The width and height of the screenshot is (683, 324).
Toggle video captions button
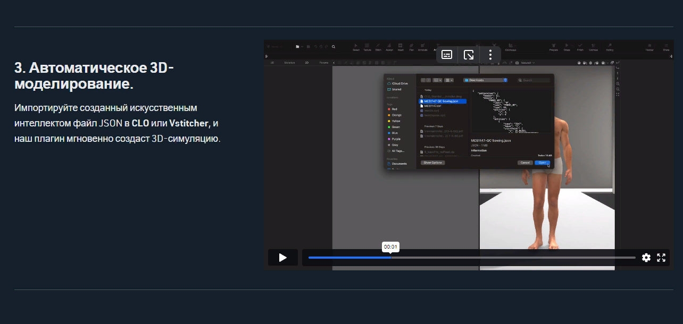tap(447, 55)
